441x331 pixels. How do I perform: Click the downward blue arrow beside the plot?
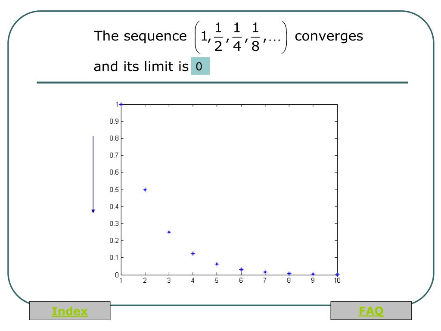tap(93, 175)
